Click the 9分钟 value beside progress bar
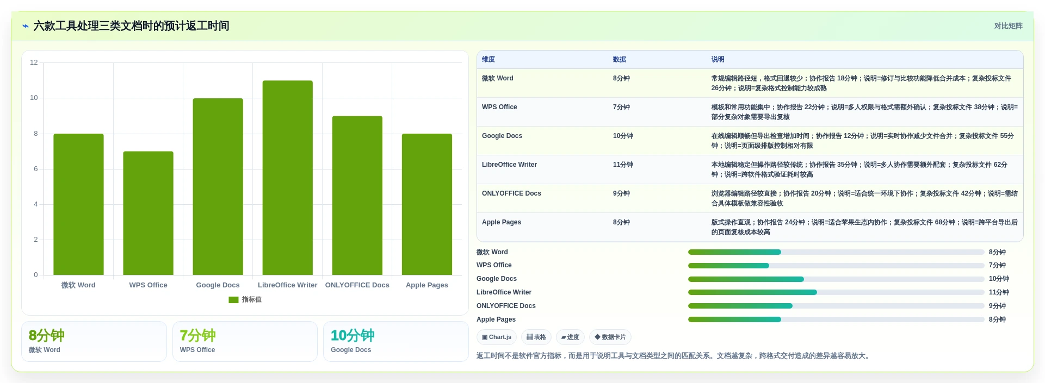 click(x=997, y=306)
